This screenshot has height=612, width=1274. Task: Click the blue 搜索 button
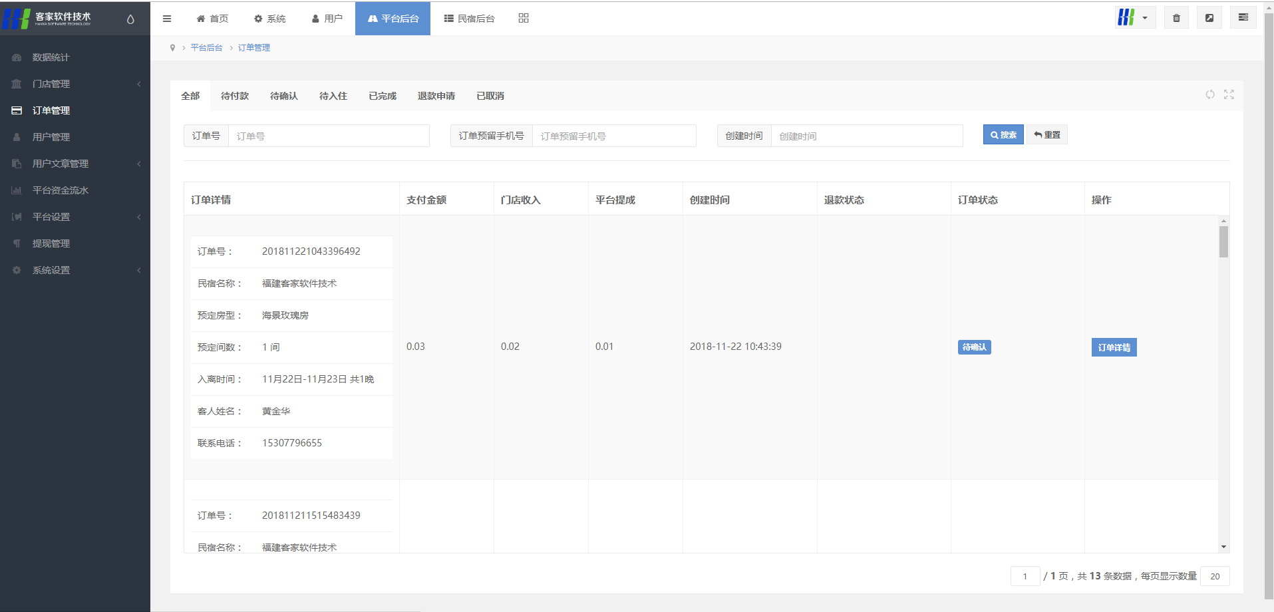click(1003, 135)
